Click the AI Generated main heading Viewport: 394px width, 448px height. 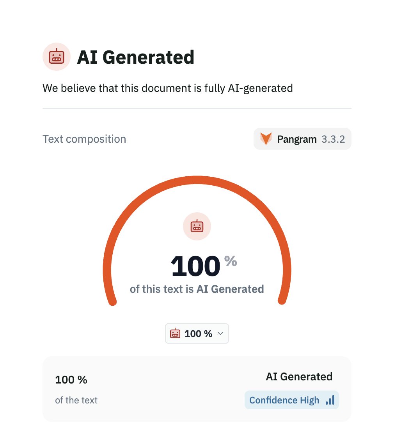click(136, 57)
